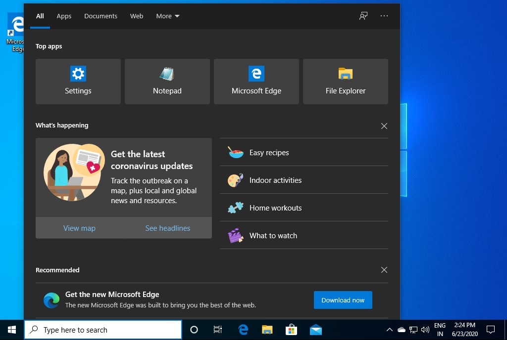Switch to the Apps tab
This screenshot has width=507, height=340.
coord(64,16)
